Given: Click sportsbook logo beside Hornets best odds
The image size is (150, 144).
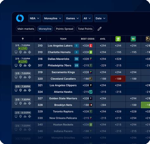Looking at the screenshot, I should point(91,52).
